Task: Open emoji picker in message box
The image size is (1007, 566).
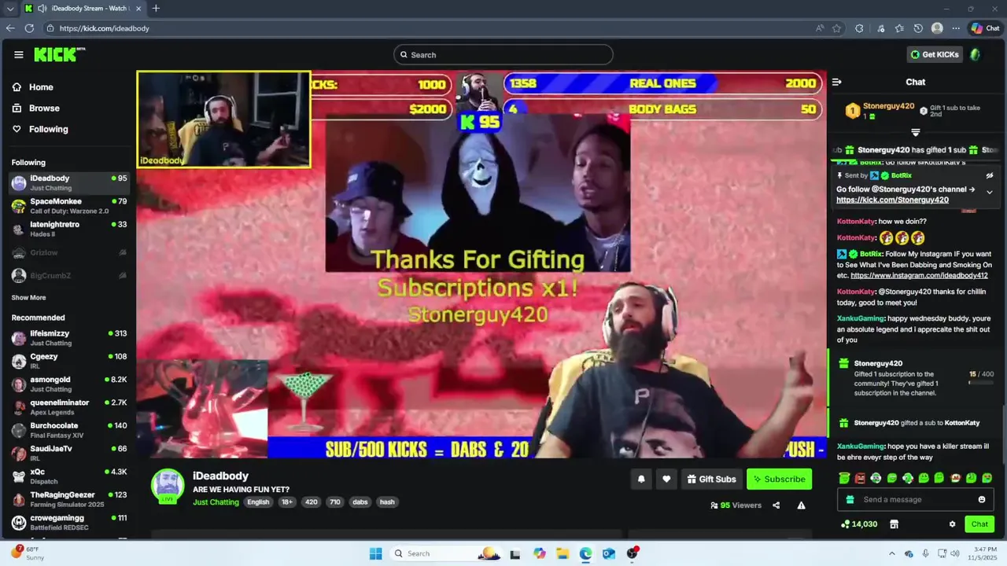Action: 981,500
